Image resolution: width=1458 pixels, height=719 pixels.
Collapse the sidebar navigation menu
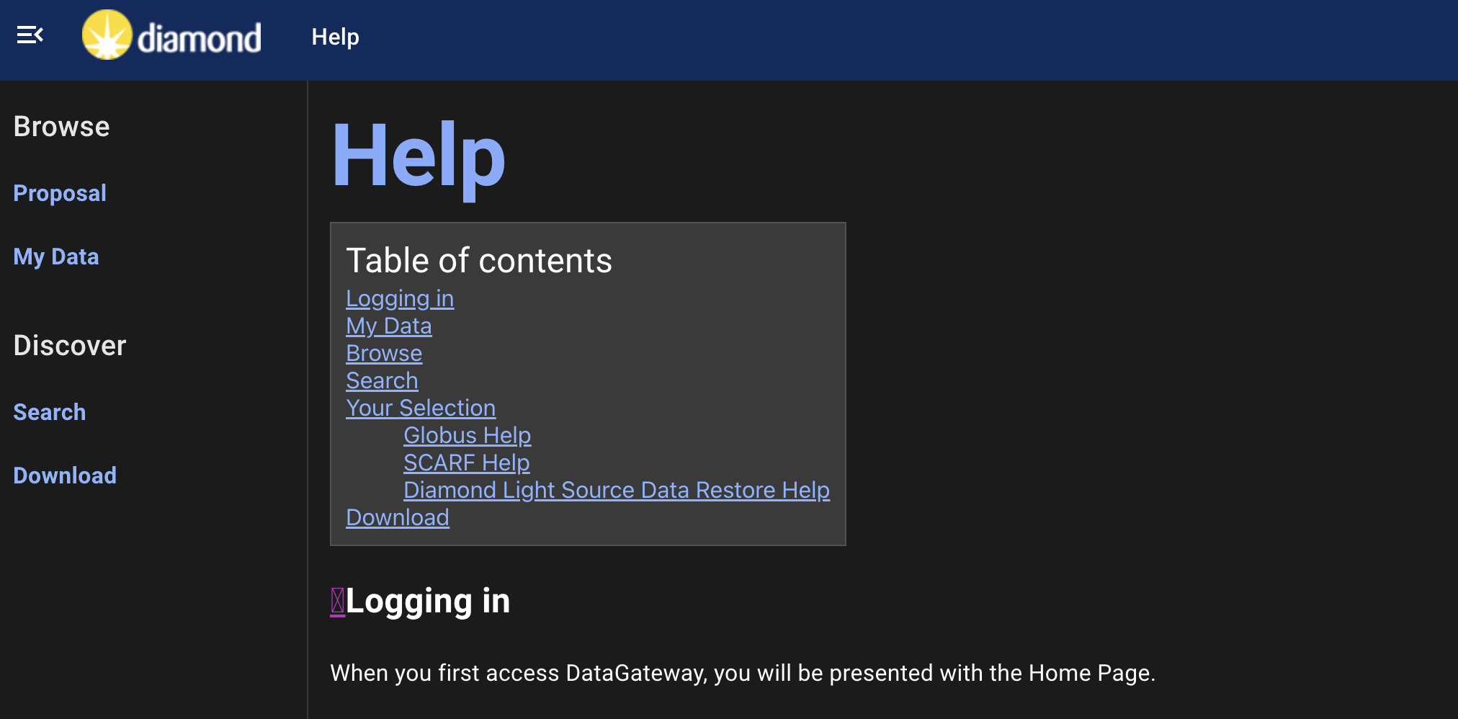click(x=30, y=34)
